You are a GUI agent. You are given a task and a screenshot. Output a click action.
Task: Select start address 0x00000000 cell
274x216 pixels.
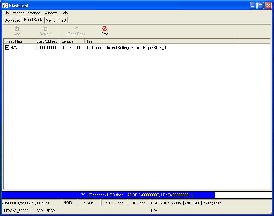pos(46,48)
